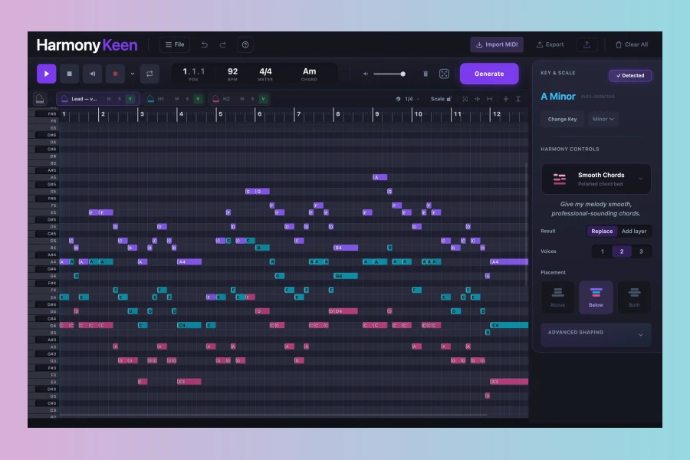
Task: Click the bar 9 marker in the ruler
Action: point(376,114)
